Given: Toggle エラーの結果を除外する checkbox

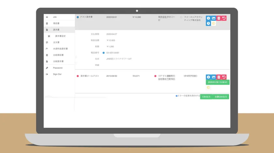Looking at the screenshot, I should coord(176,96).
